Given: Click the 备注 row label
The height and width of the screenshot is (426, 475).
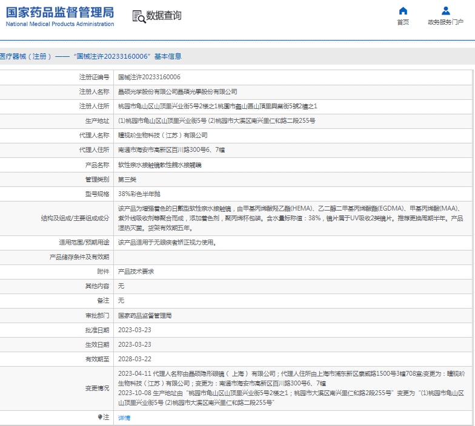Looking at the screenshot, I should [x=103, y=300].
